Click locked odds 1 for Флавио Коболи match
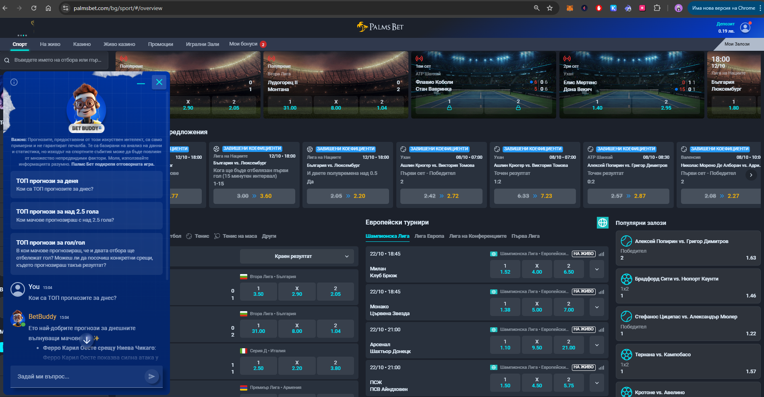This screenshot has width=764, height=397. tap(449, 105)
